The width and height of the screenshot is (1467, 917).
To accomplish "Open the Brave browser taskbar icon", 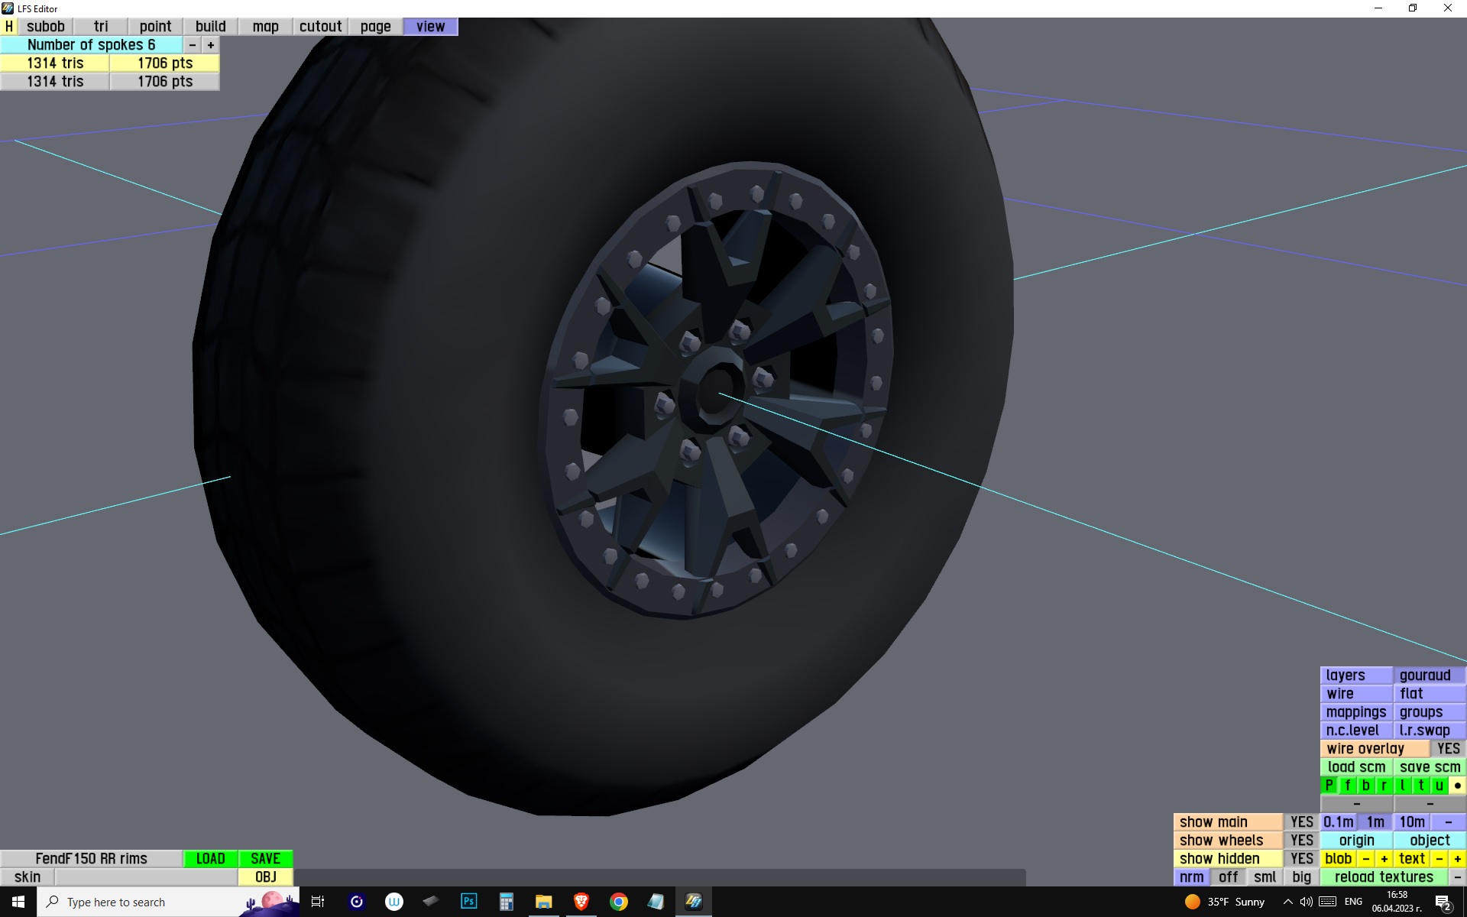I will (581, 902).
